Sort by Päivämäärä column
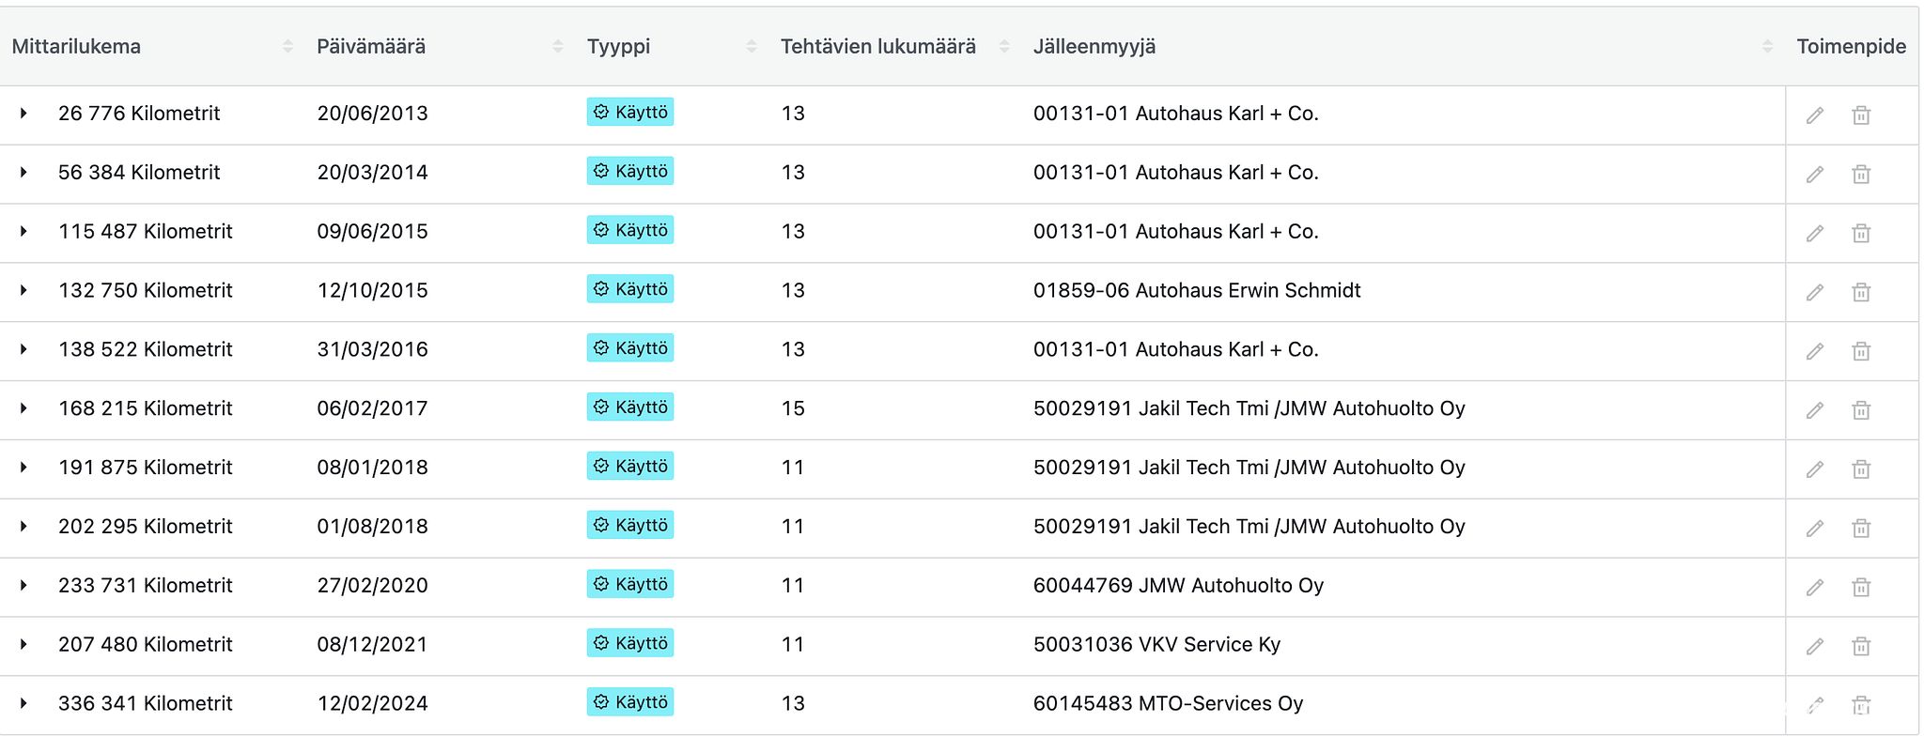The height and width of the screenshot is (737, 1924). click(558, 47)
